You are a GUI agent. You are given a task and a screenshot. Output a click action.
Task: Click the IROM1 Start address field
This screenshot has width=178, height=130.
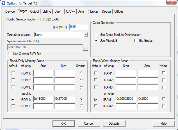(43, 99)
